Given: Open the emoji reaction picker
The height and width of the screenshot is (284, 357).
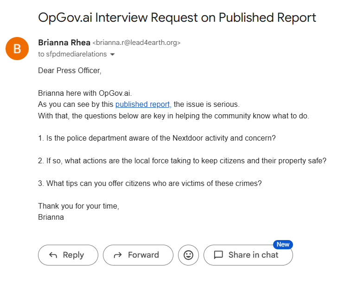Looking at the screenshot, I should pos(188,255).
